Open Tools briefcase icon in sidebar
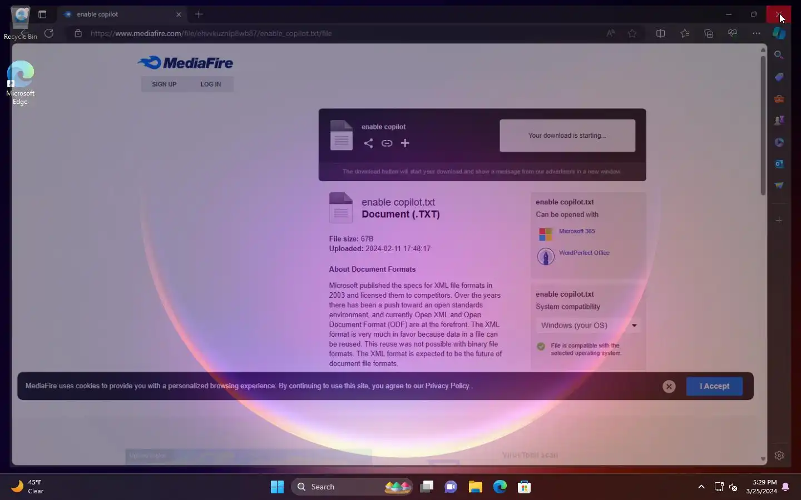This screenshot has height=500, width=801. point(779,99)
